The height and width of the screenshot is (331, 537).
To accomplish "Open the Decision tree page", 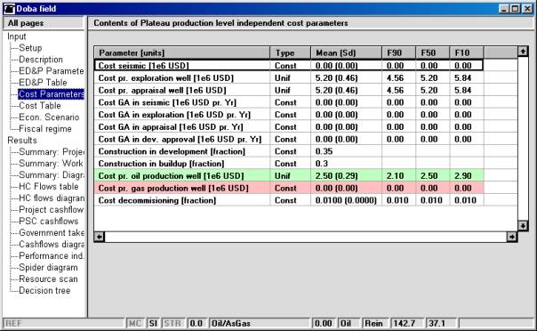I will point(44,291).
